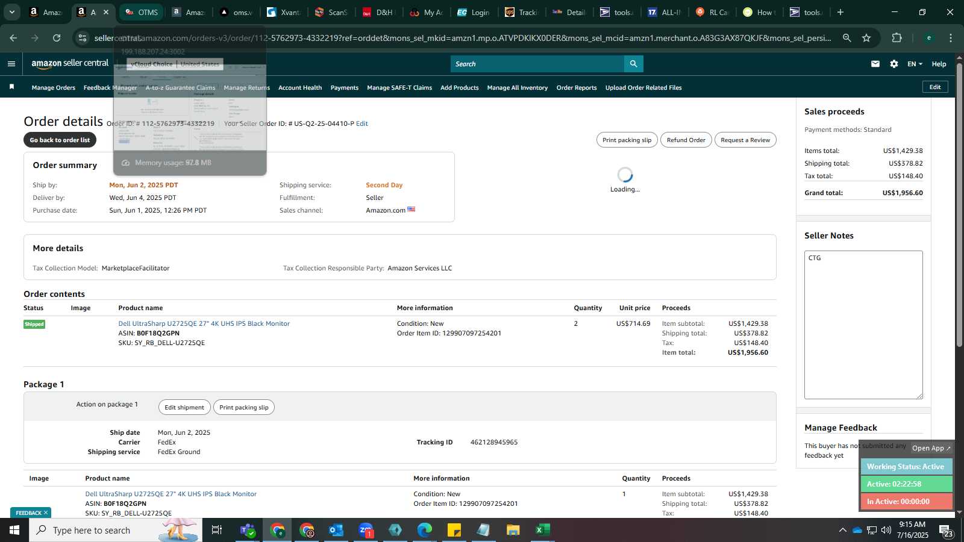Open a new browser tab
The image size is (964, 542).
tap(840, 12)
